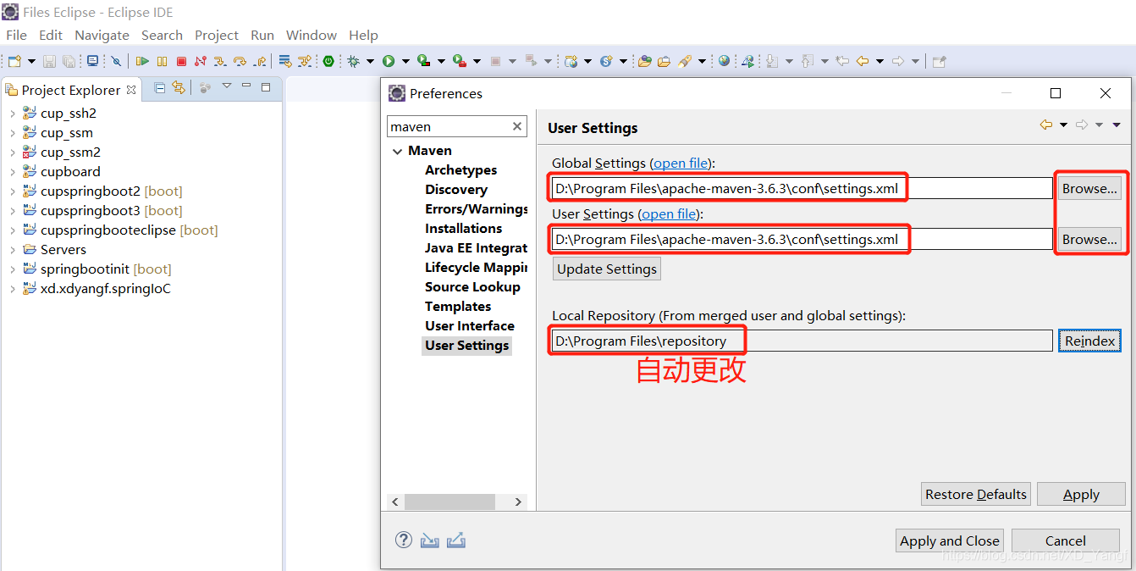Image resolution: width=1136 pixels, height=571 pixels.
Task: Click Restore Defaults button
Action: [976, 494]
